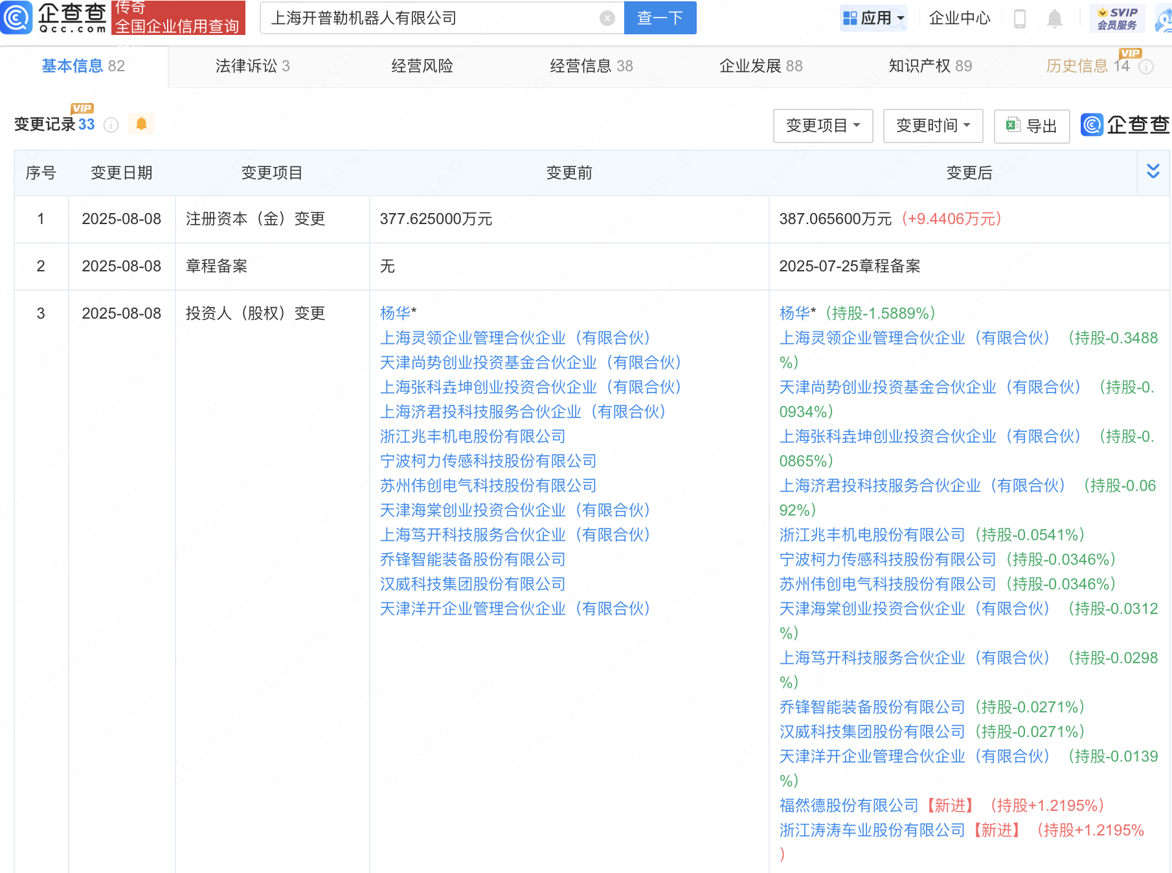The height and width of the screenshot is (873, 1172).
Task: Open 浙江兆丰机电股份有限公司 in 变更后 column
Action: point(872,535)
